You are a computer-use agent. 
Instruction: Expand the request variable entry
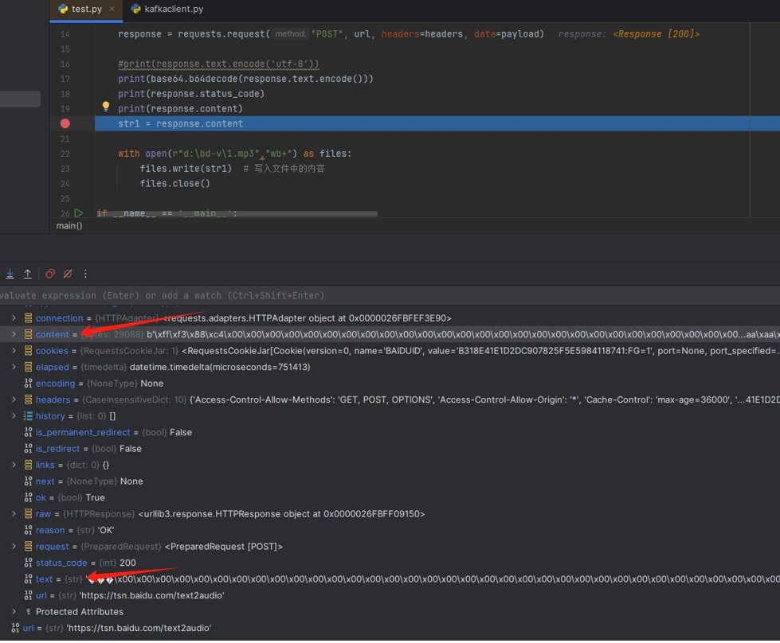click(x=13, y=546)
